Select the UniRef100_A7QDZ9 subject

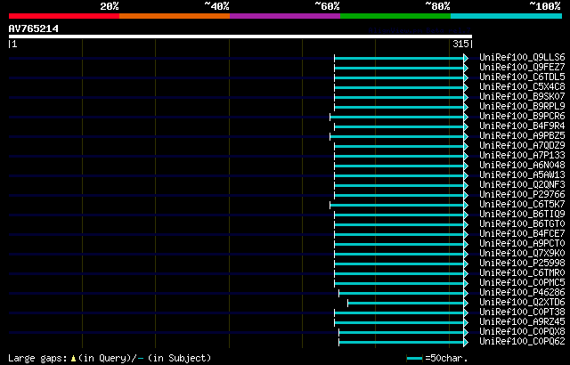click(522, 146)
